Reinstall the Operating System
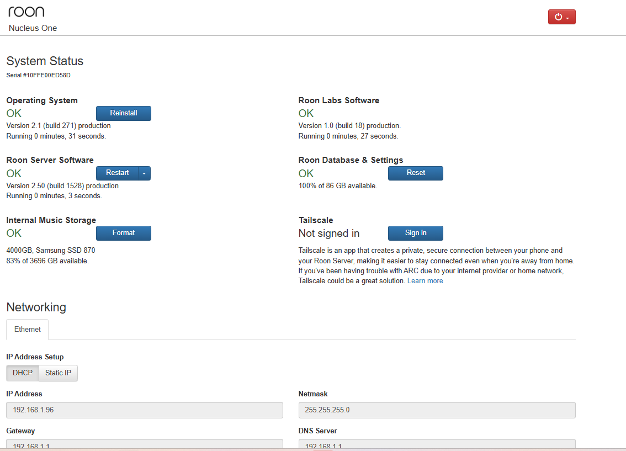The width and height of the screenshot is (626, 451). (123, 113)
